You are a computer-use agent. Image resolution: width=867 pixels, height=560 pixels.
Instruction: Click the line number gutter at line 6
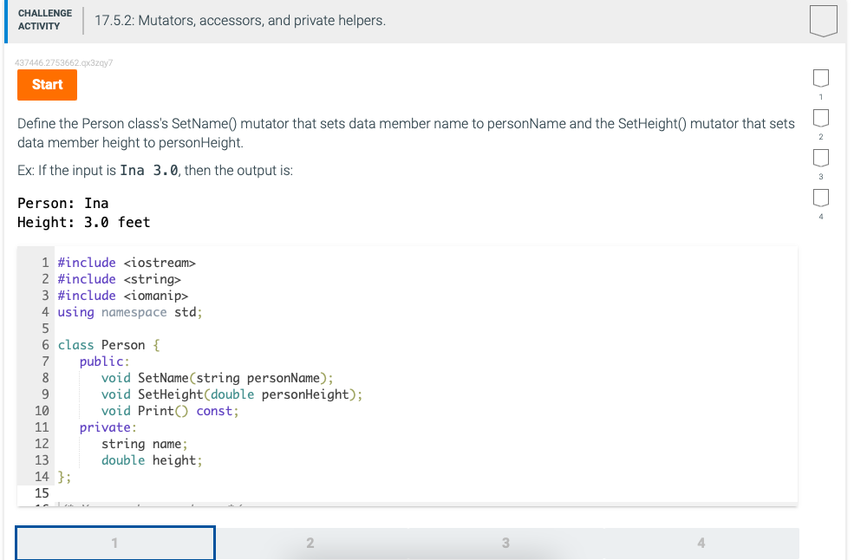click(x=42, y=344)
